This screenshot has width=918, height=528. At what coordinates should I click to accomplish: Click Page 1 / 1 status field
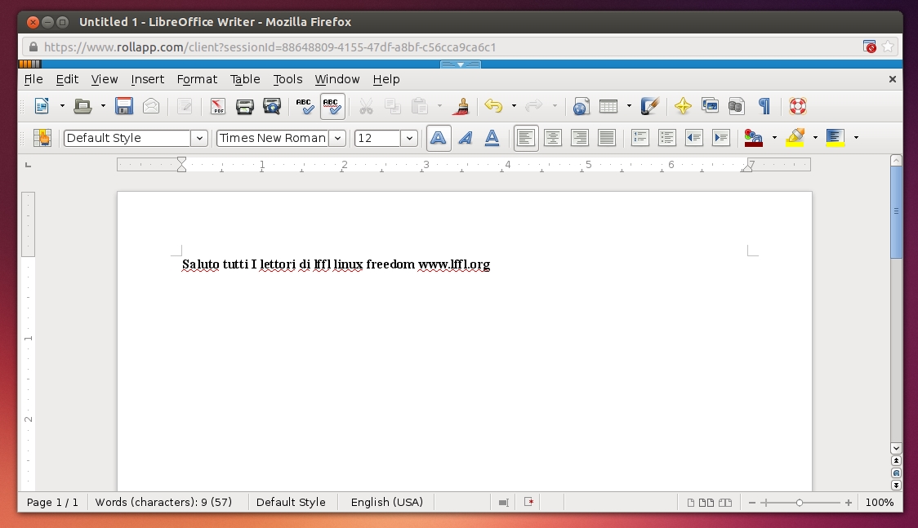(53, 502)
